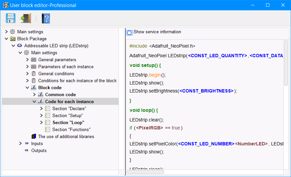Viewport: 291px width, 177px height.
Task: Open the Help book toolbar icon
Action: click(x=46, y=18)
